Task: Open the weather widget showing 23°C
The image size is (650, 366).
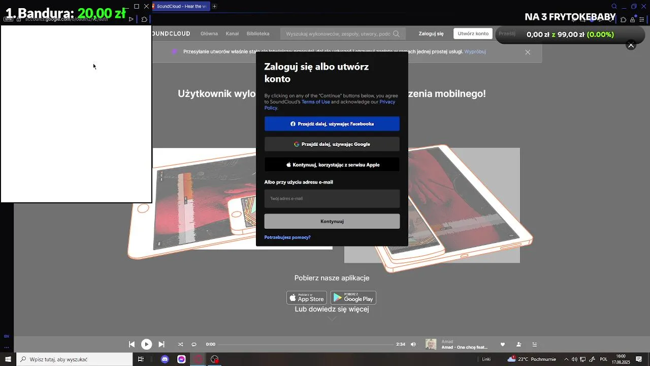Action: (x=531, y=359)
